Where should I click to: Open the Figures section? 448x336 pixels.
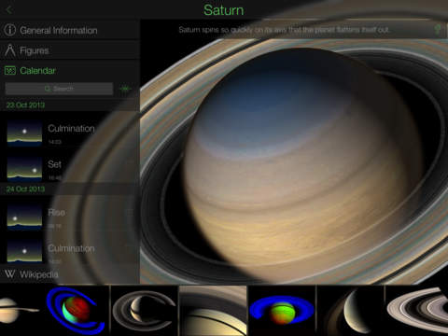(70, 50)
